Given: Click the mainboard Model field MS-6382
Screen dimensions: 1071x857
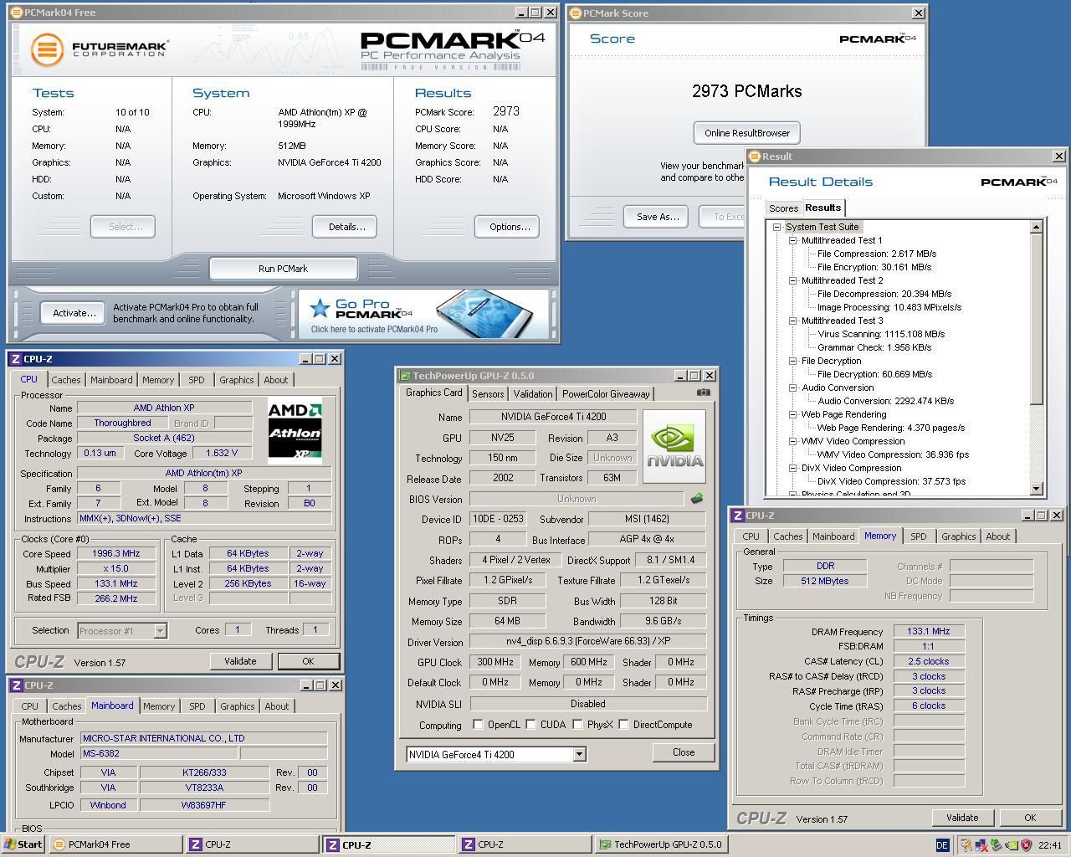Looking at the screenshot, I should click(159, 754).
